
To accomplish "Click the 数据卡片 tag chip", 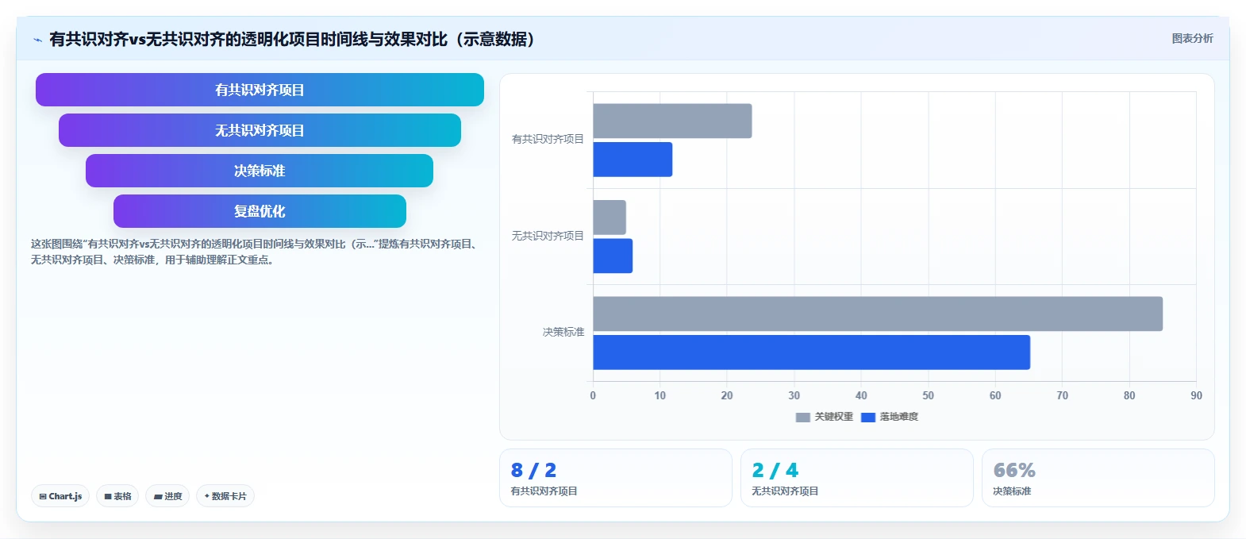I will [225, 496].
